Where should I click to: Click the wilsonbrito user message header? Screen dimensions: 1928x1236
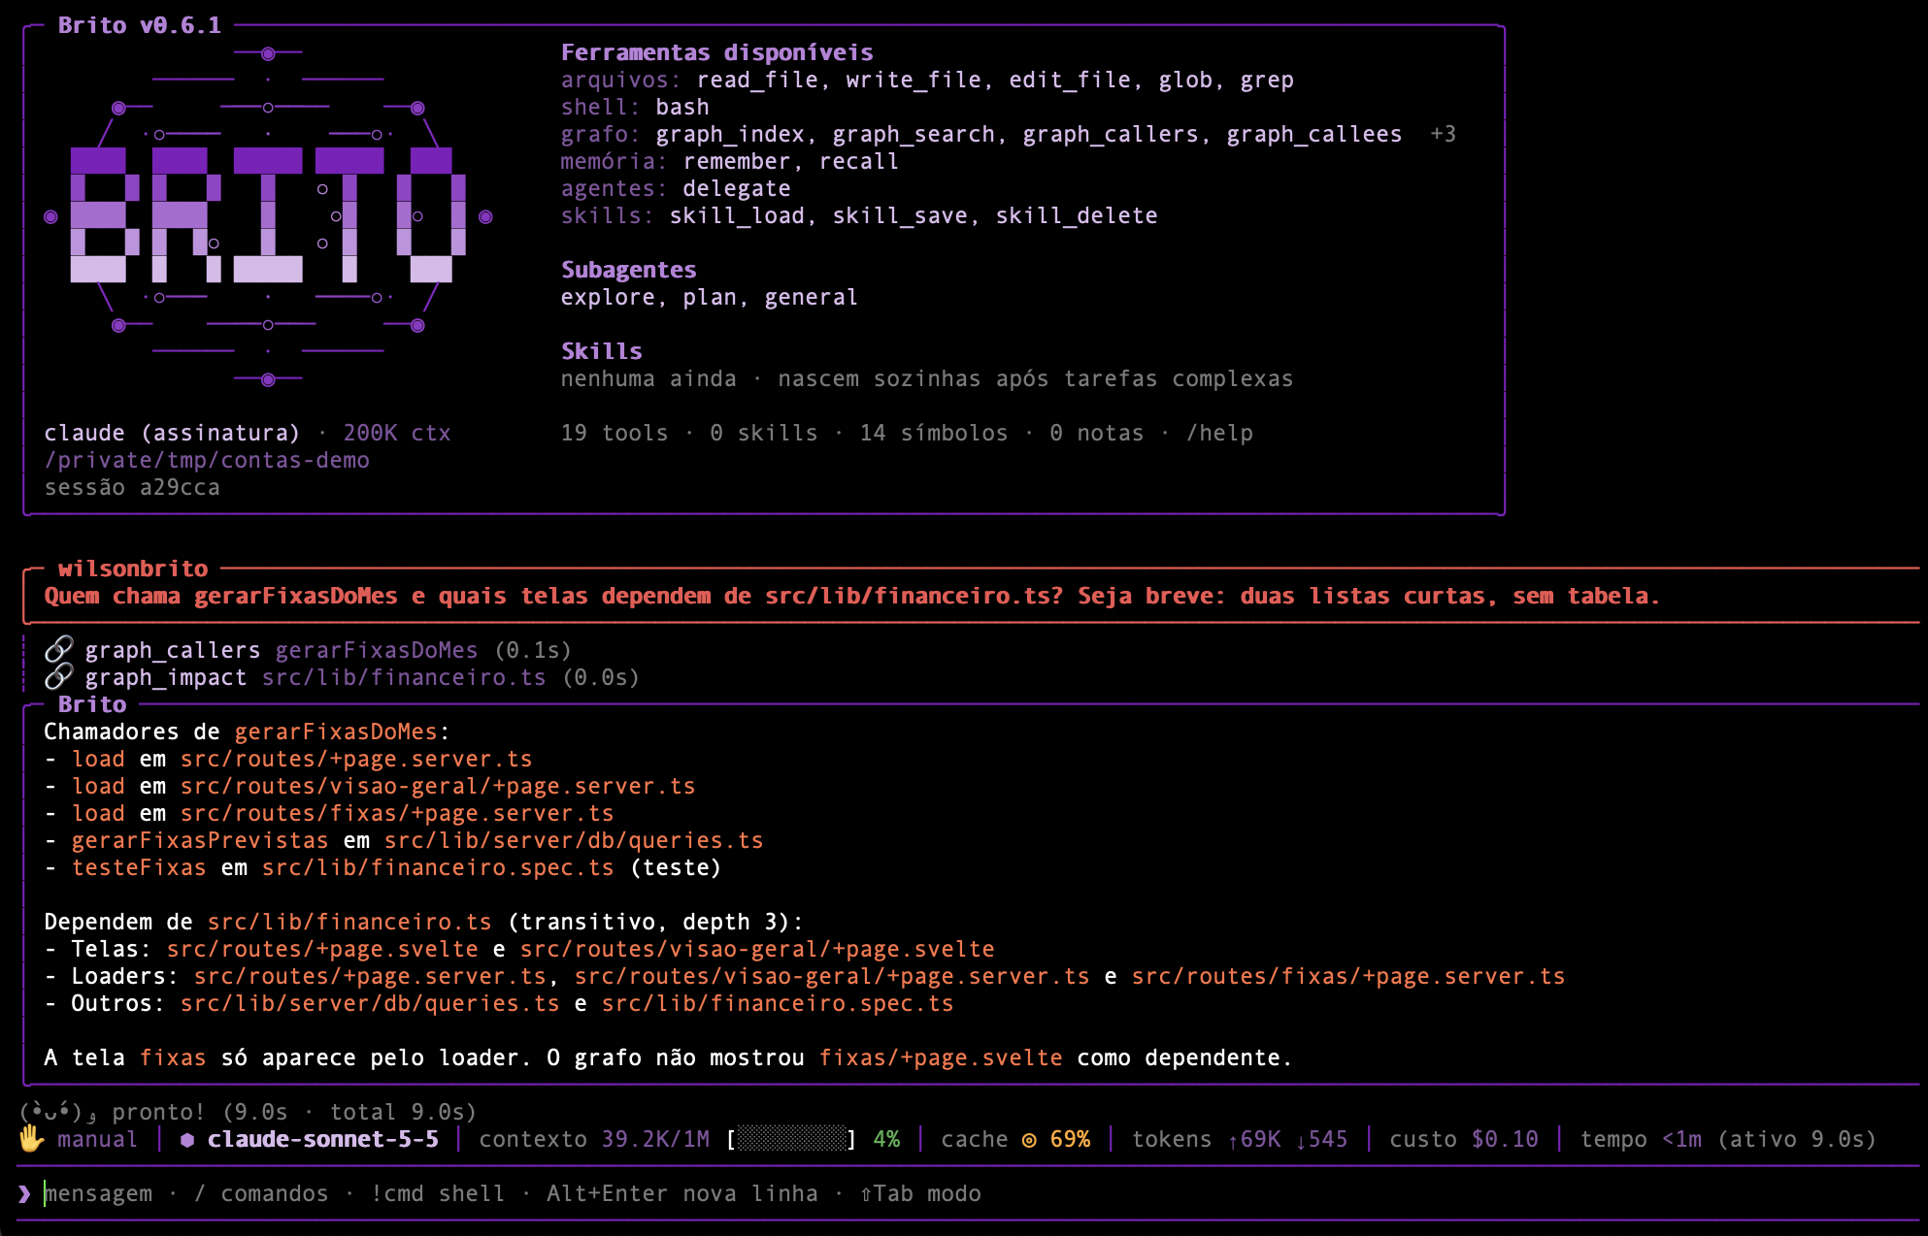click(133, 569)
